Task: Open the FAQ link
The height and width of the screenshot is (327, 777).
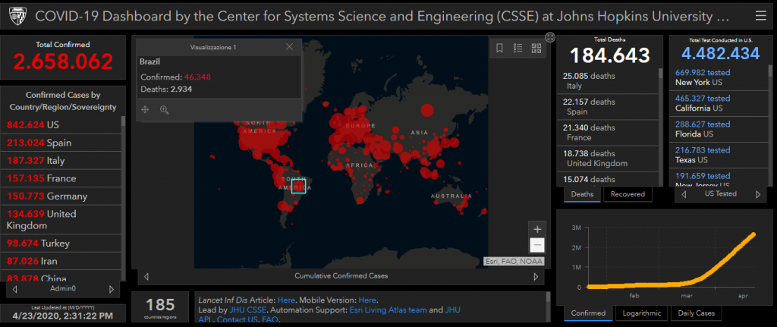Action: coord(269,320)
